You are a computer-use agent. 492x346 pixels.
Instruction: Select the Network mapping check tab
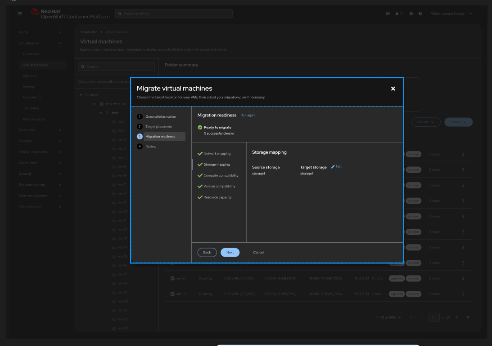click(x=217, y=154)
